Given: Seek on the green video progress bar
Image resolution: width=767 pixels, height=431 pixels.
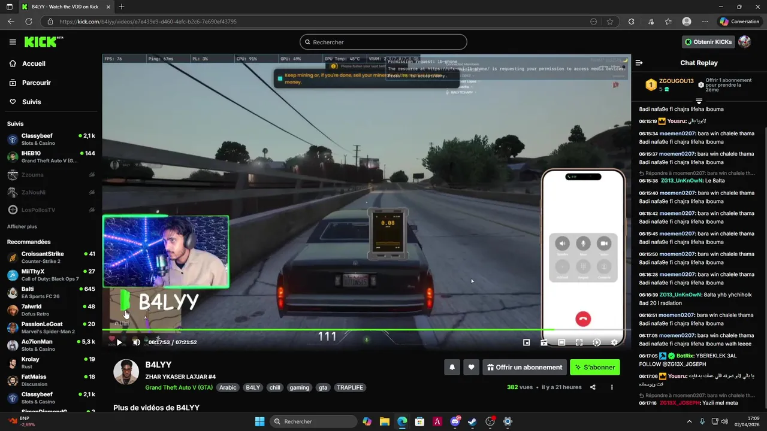Looking at the screenshot, I should coord(366,330).
